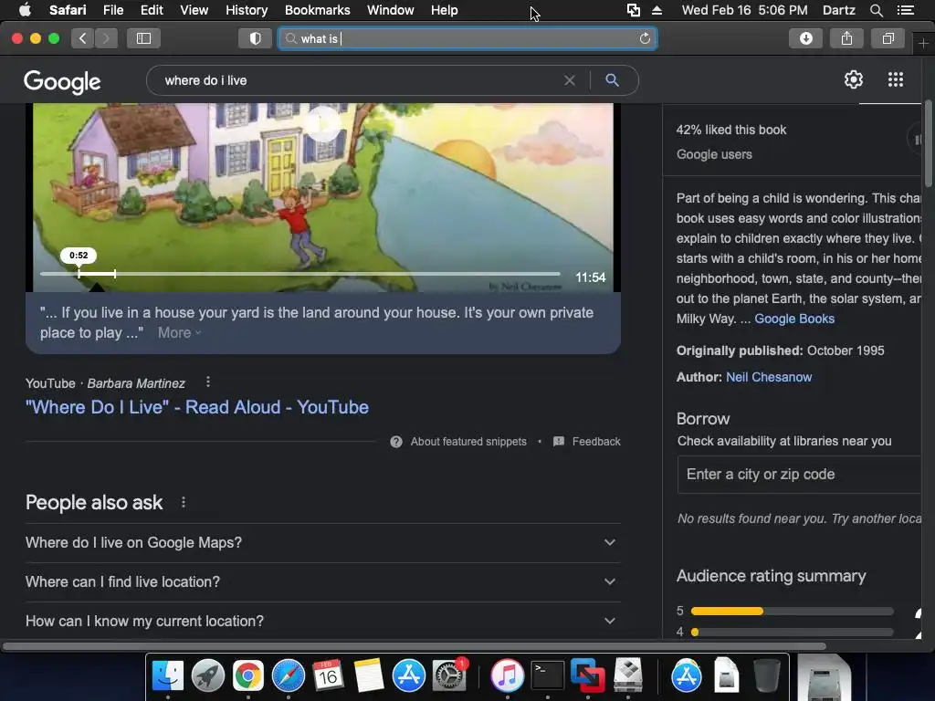The image size is (935, 701).
Task: Expand snippet text with More
Action: 179,332
